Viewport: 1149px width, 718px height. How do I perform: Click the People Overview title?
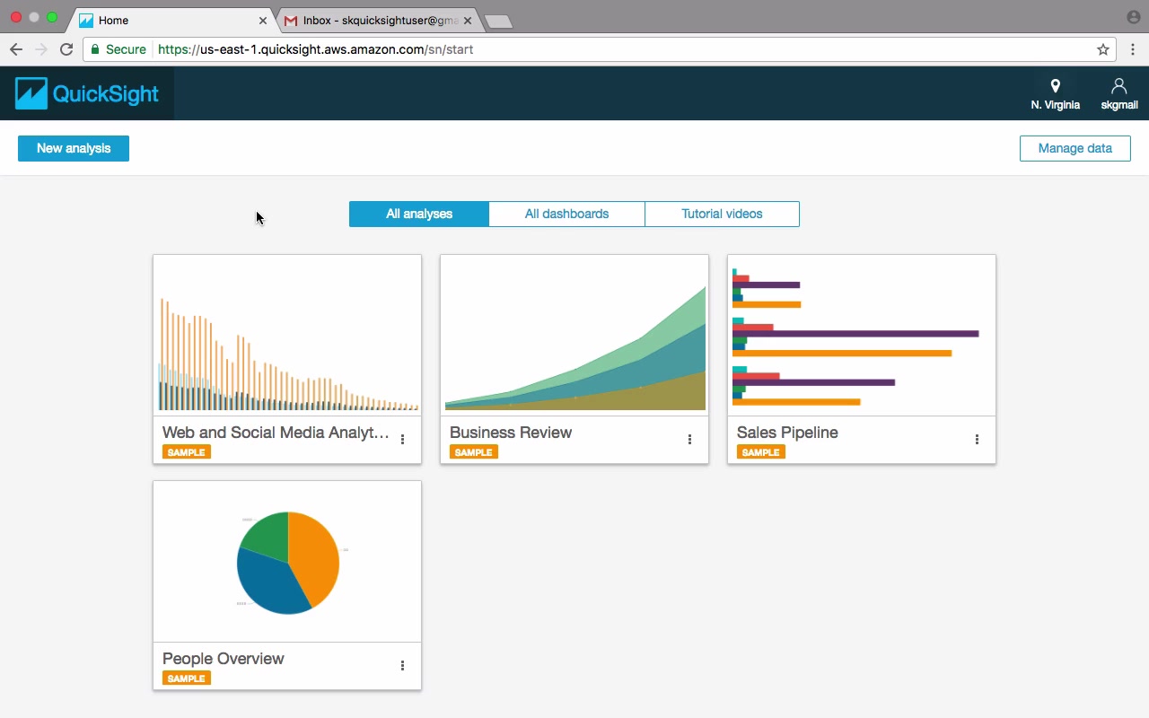click(224, 659)
